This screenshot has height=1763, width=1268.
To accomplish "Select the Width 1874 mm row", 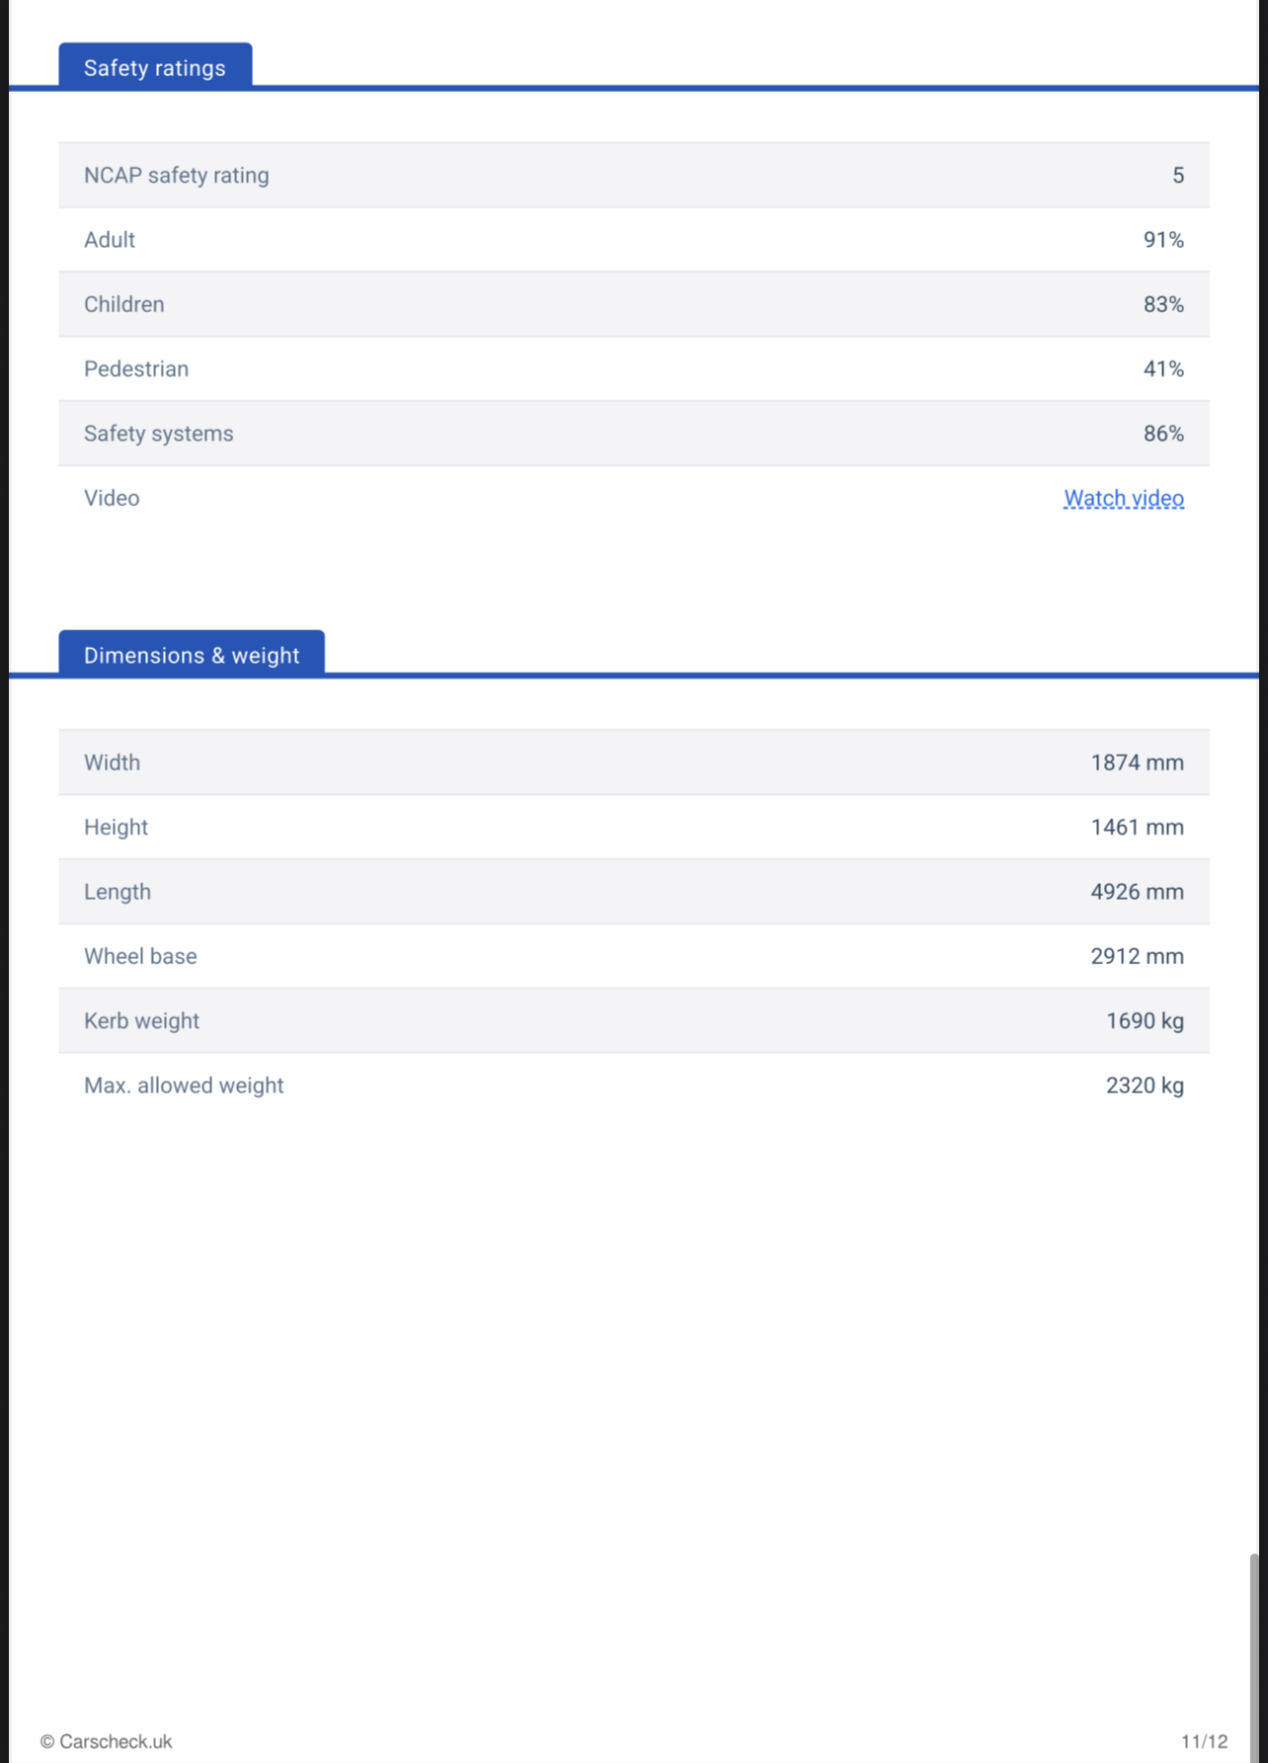I will coord(634,762).
